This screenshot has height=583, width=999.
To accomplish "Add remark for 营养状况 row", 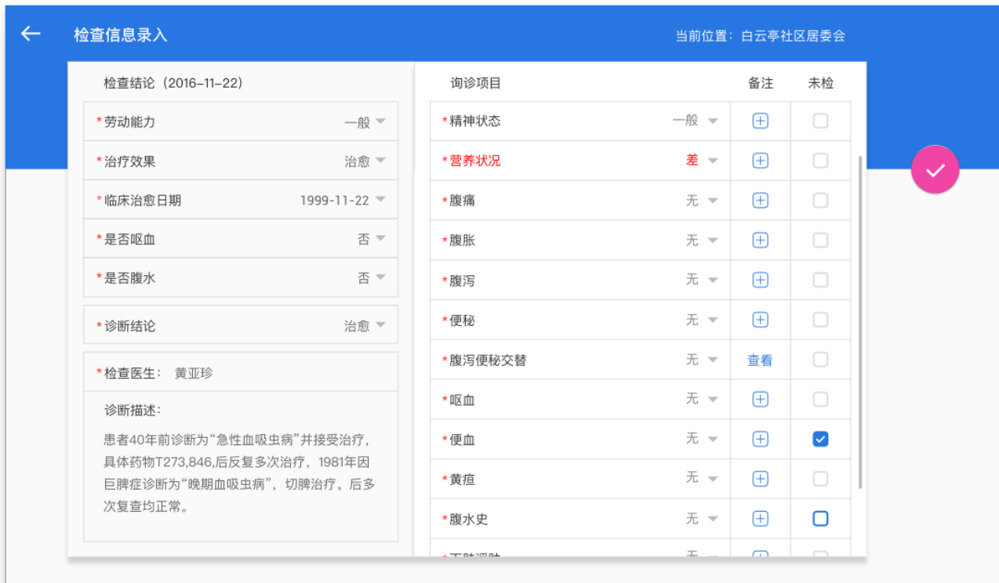I will 760,161.
